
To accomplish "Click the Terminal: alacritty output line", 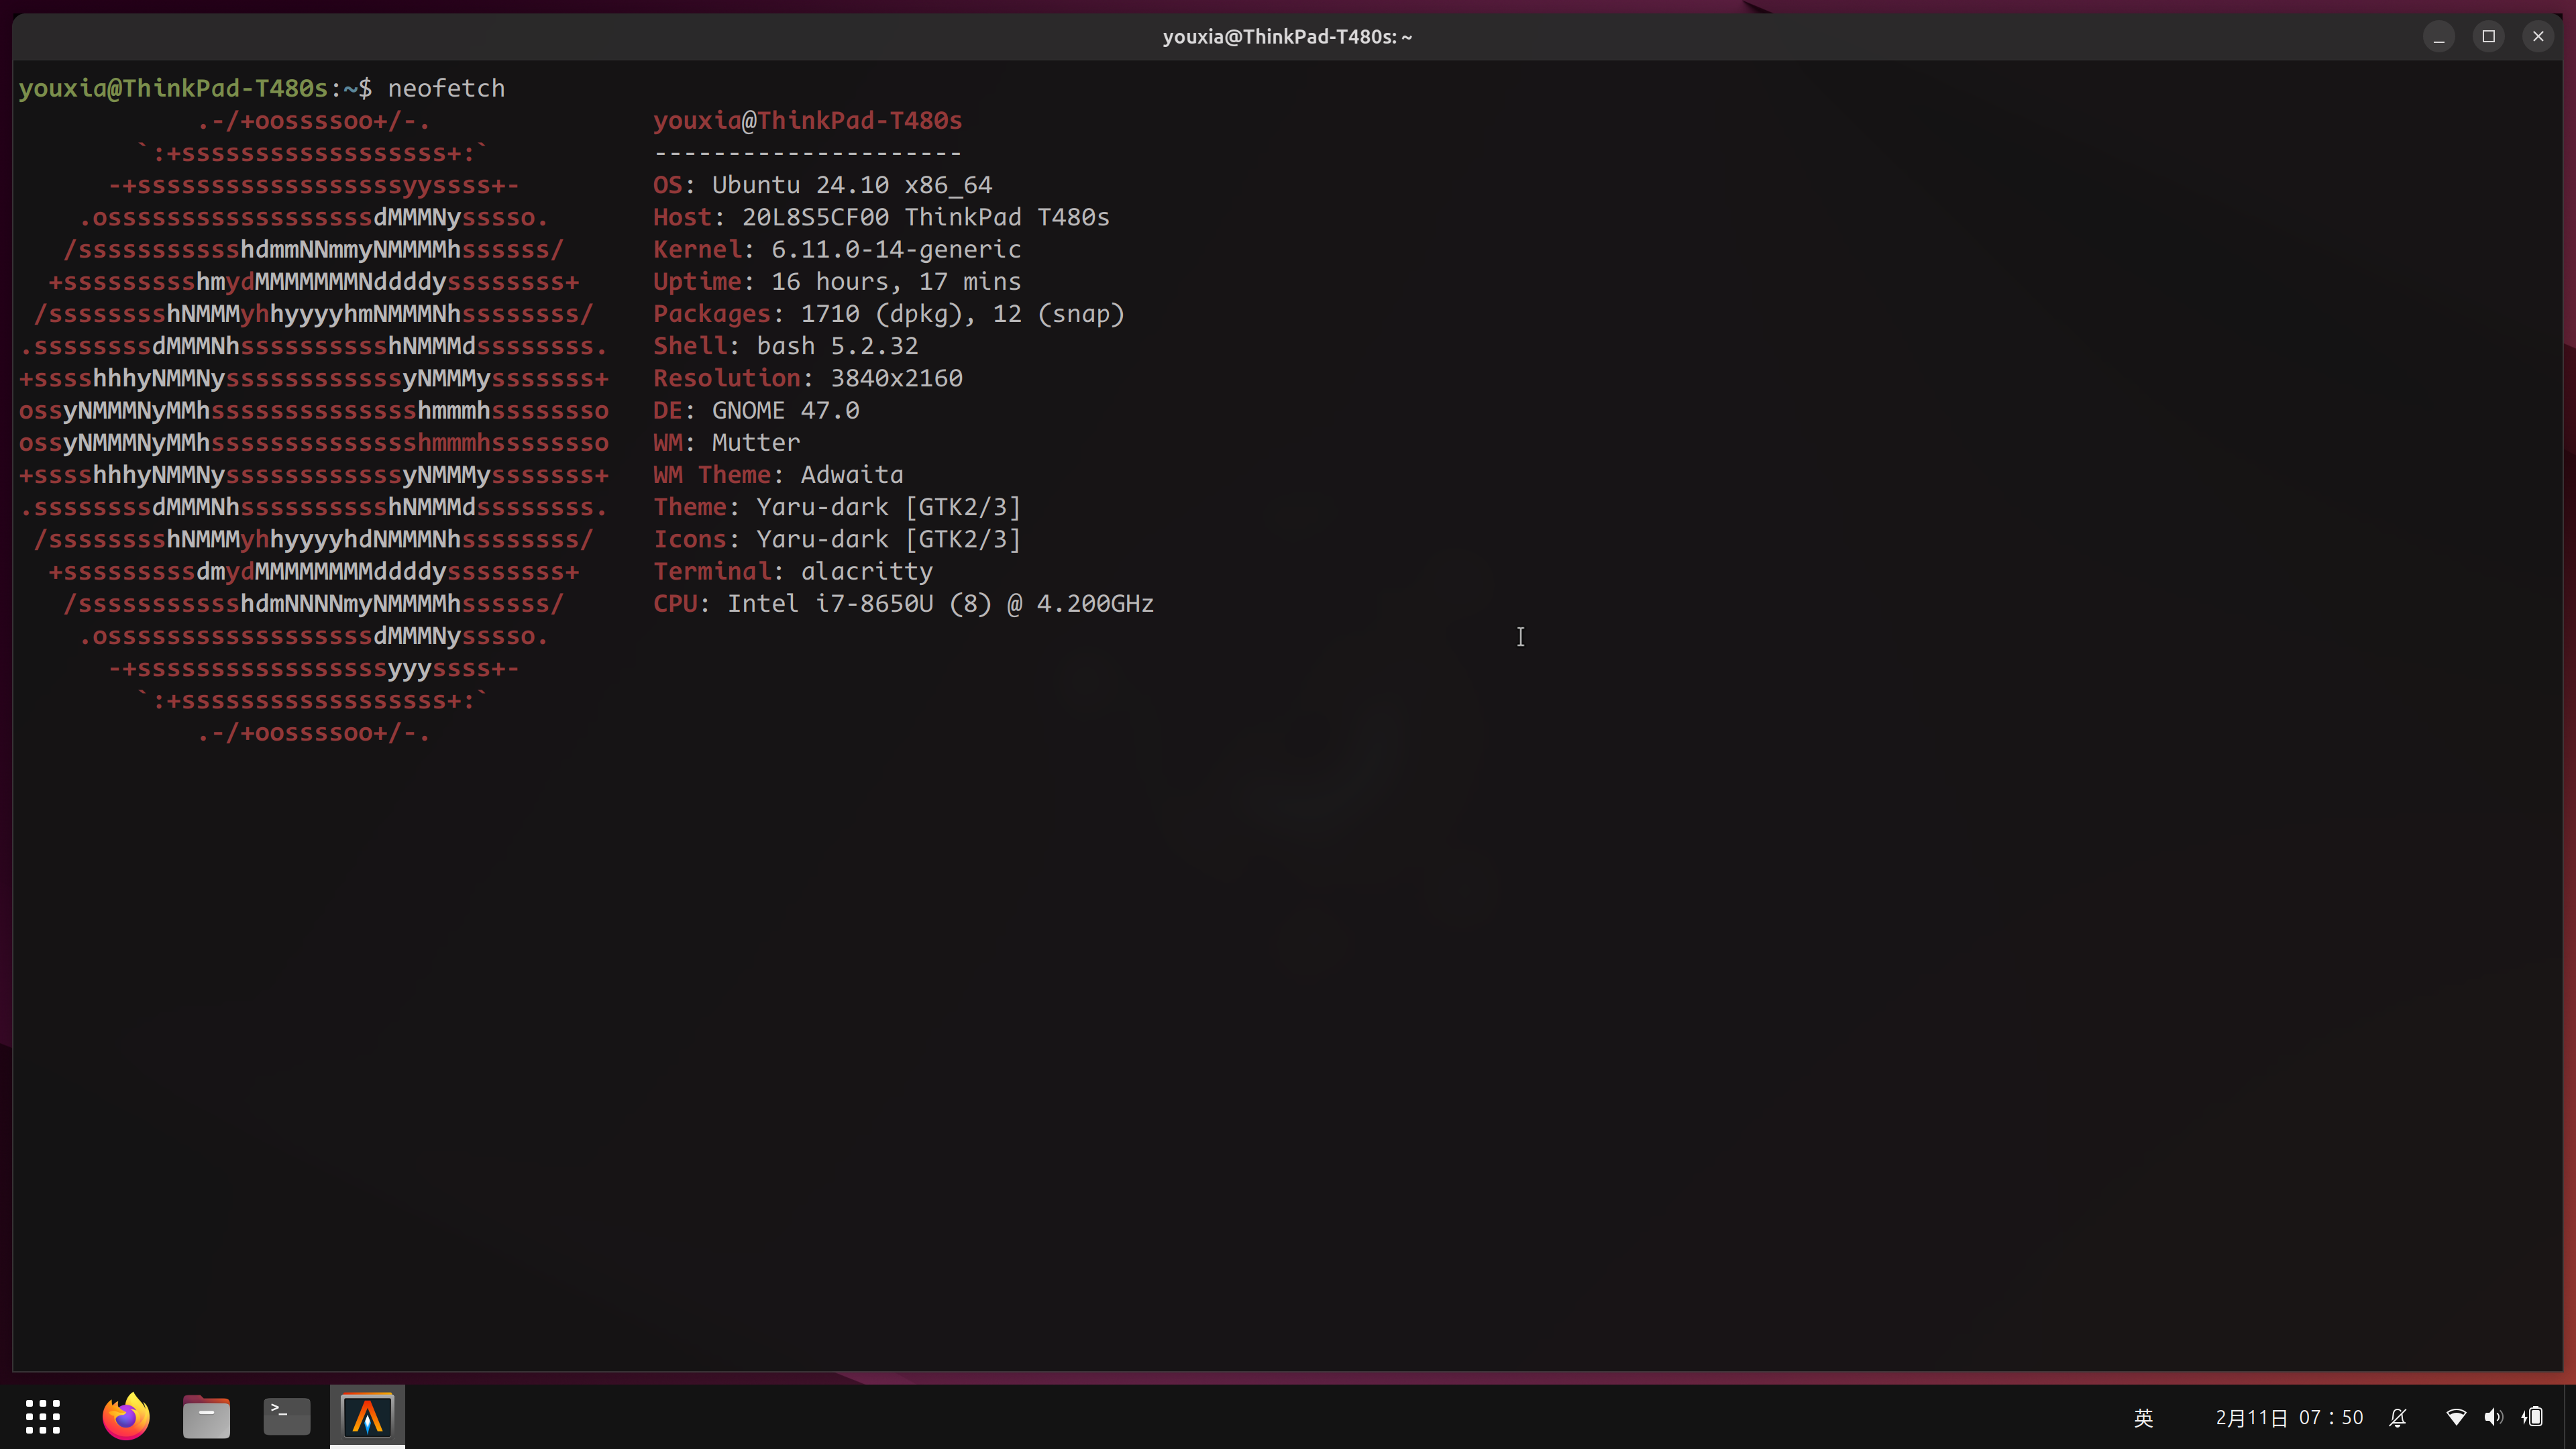I will 792,572.
